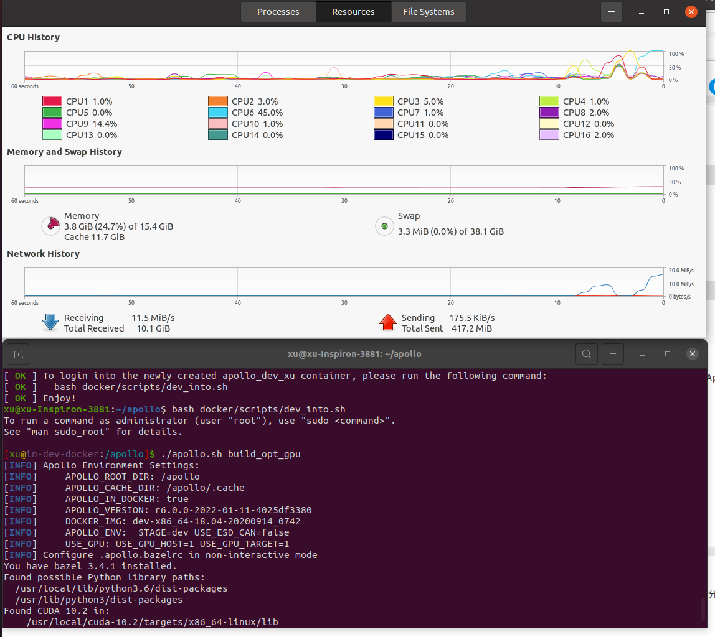Click Total Sent 417.2 MiB value

coord(471,328)
